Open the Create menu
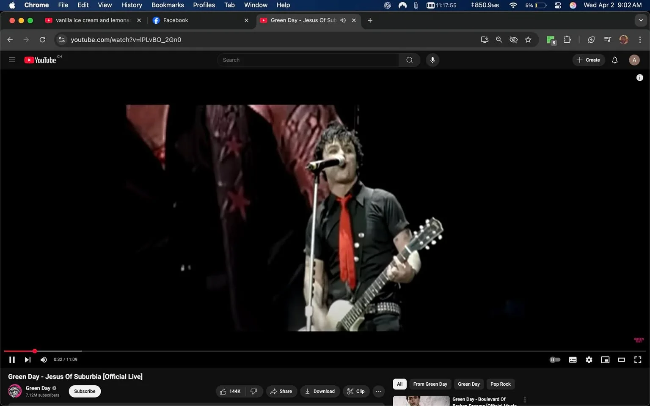This screenshot has width=650, height=406. click(x=589, y=60)
